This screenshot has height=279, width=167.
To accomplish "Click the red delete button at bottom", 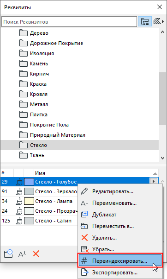I will coord(36,254).
